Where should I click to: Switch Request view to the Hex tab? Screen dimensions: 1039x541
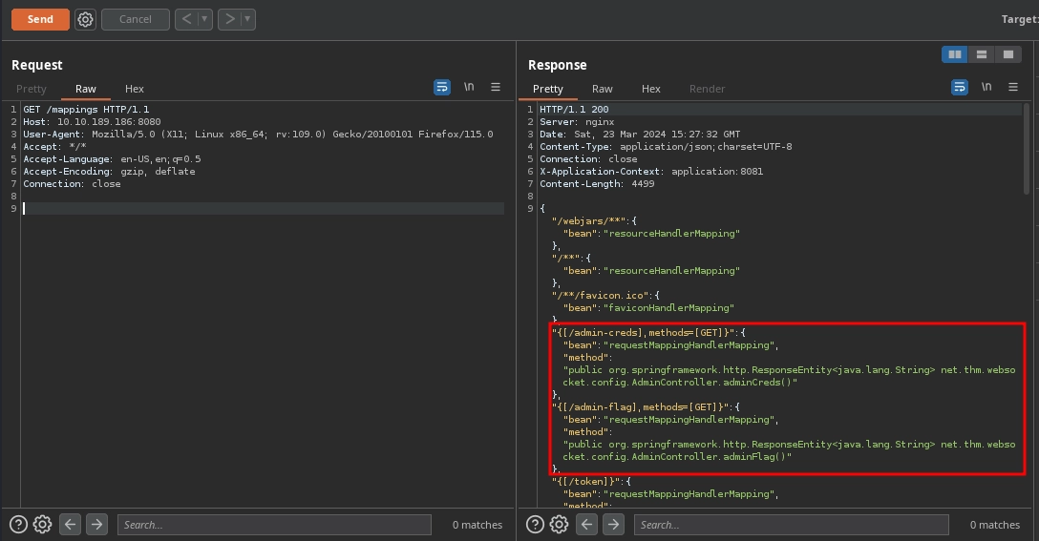[135, 89]
